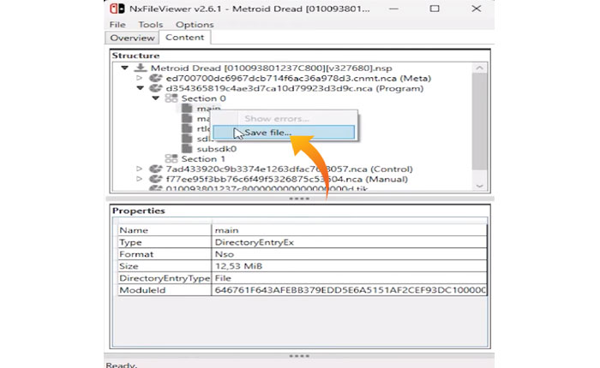
Task: Collapse the Metroid Dread nsp root node
Action: 125,67
